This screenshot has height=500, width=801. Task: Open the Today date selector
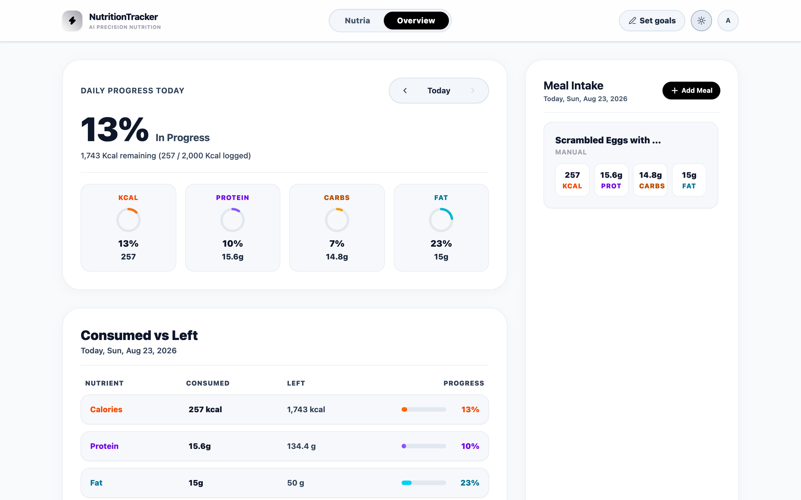tap(439, 91)
